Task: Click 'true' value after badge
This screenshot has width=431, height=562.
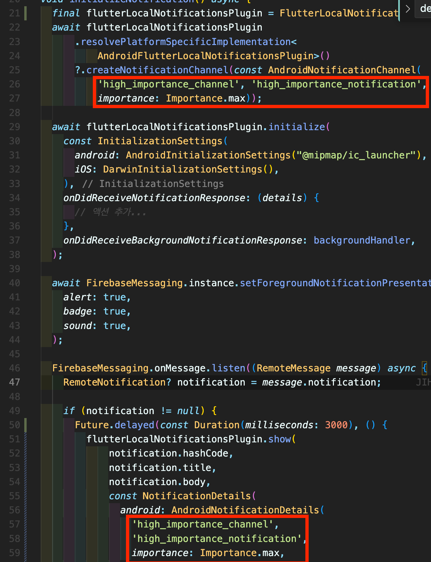Action: click(x=114, y=311)
